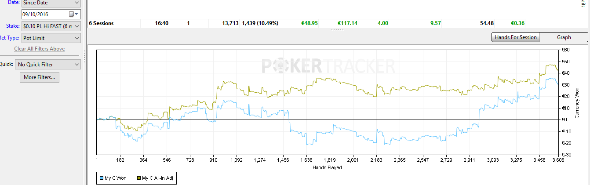The image size is (590, 185).
Task: Click the Hands Played axis label
Action: click(x=327, y=167)
